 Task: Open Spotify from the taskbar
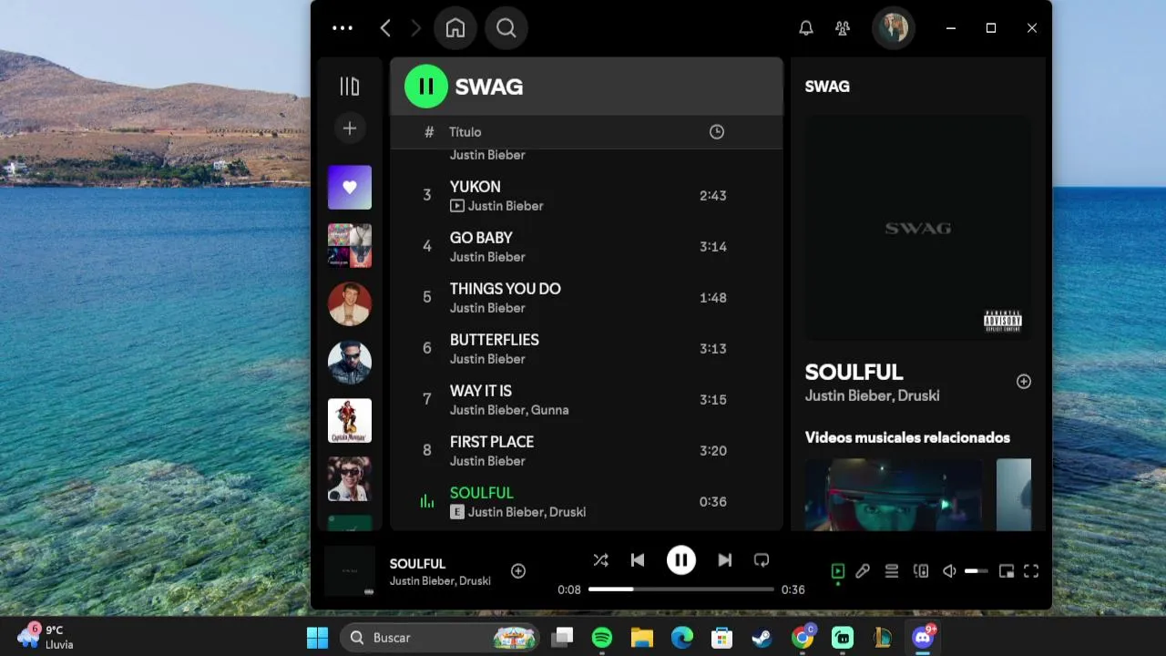pos(602,638)
